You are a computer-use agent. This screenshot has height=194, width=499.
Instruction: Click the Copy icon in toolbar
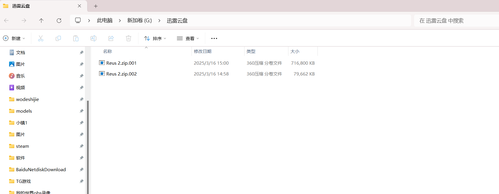[58, 38]
